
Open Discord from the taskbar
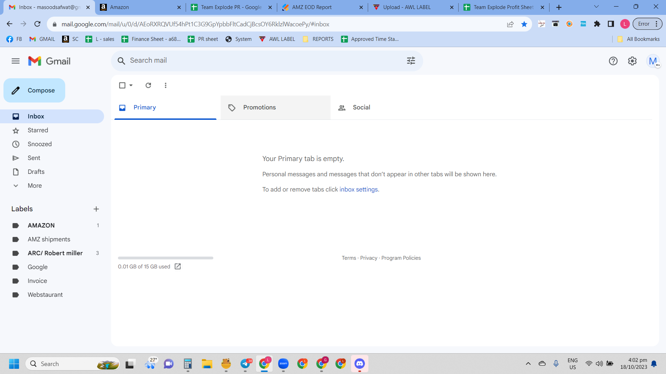click(x=359, y=364)
